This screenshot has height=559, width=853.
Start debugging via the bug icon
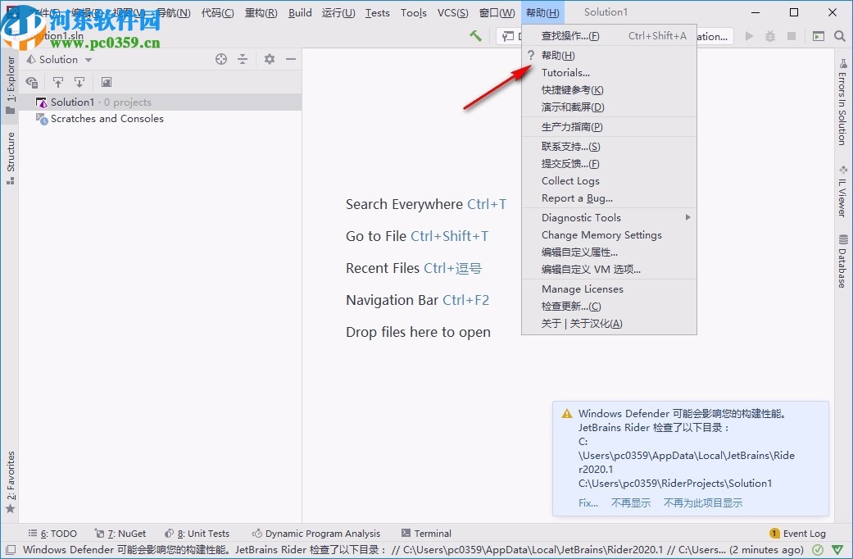click(769, 35)
